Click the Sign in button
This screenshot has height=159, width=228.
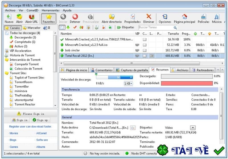(20, 120)
